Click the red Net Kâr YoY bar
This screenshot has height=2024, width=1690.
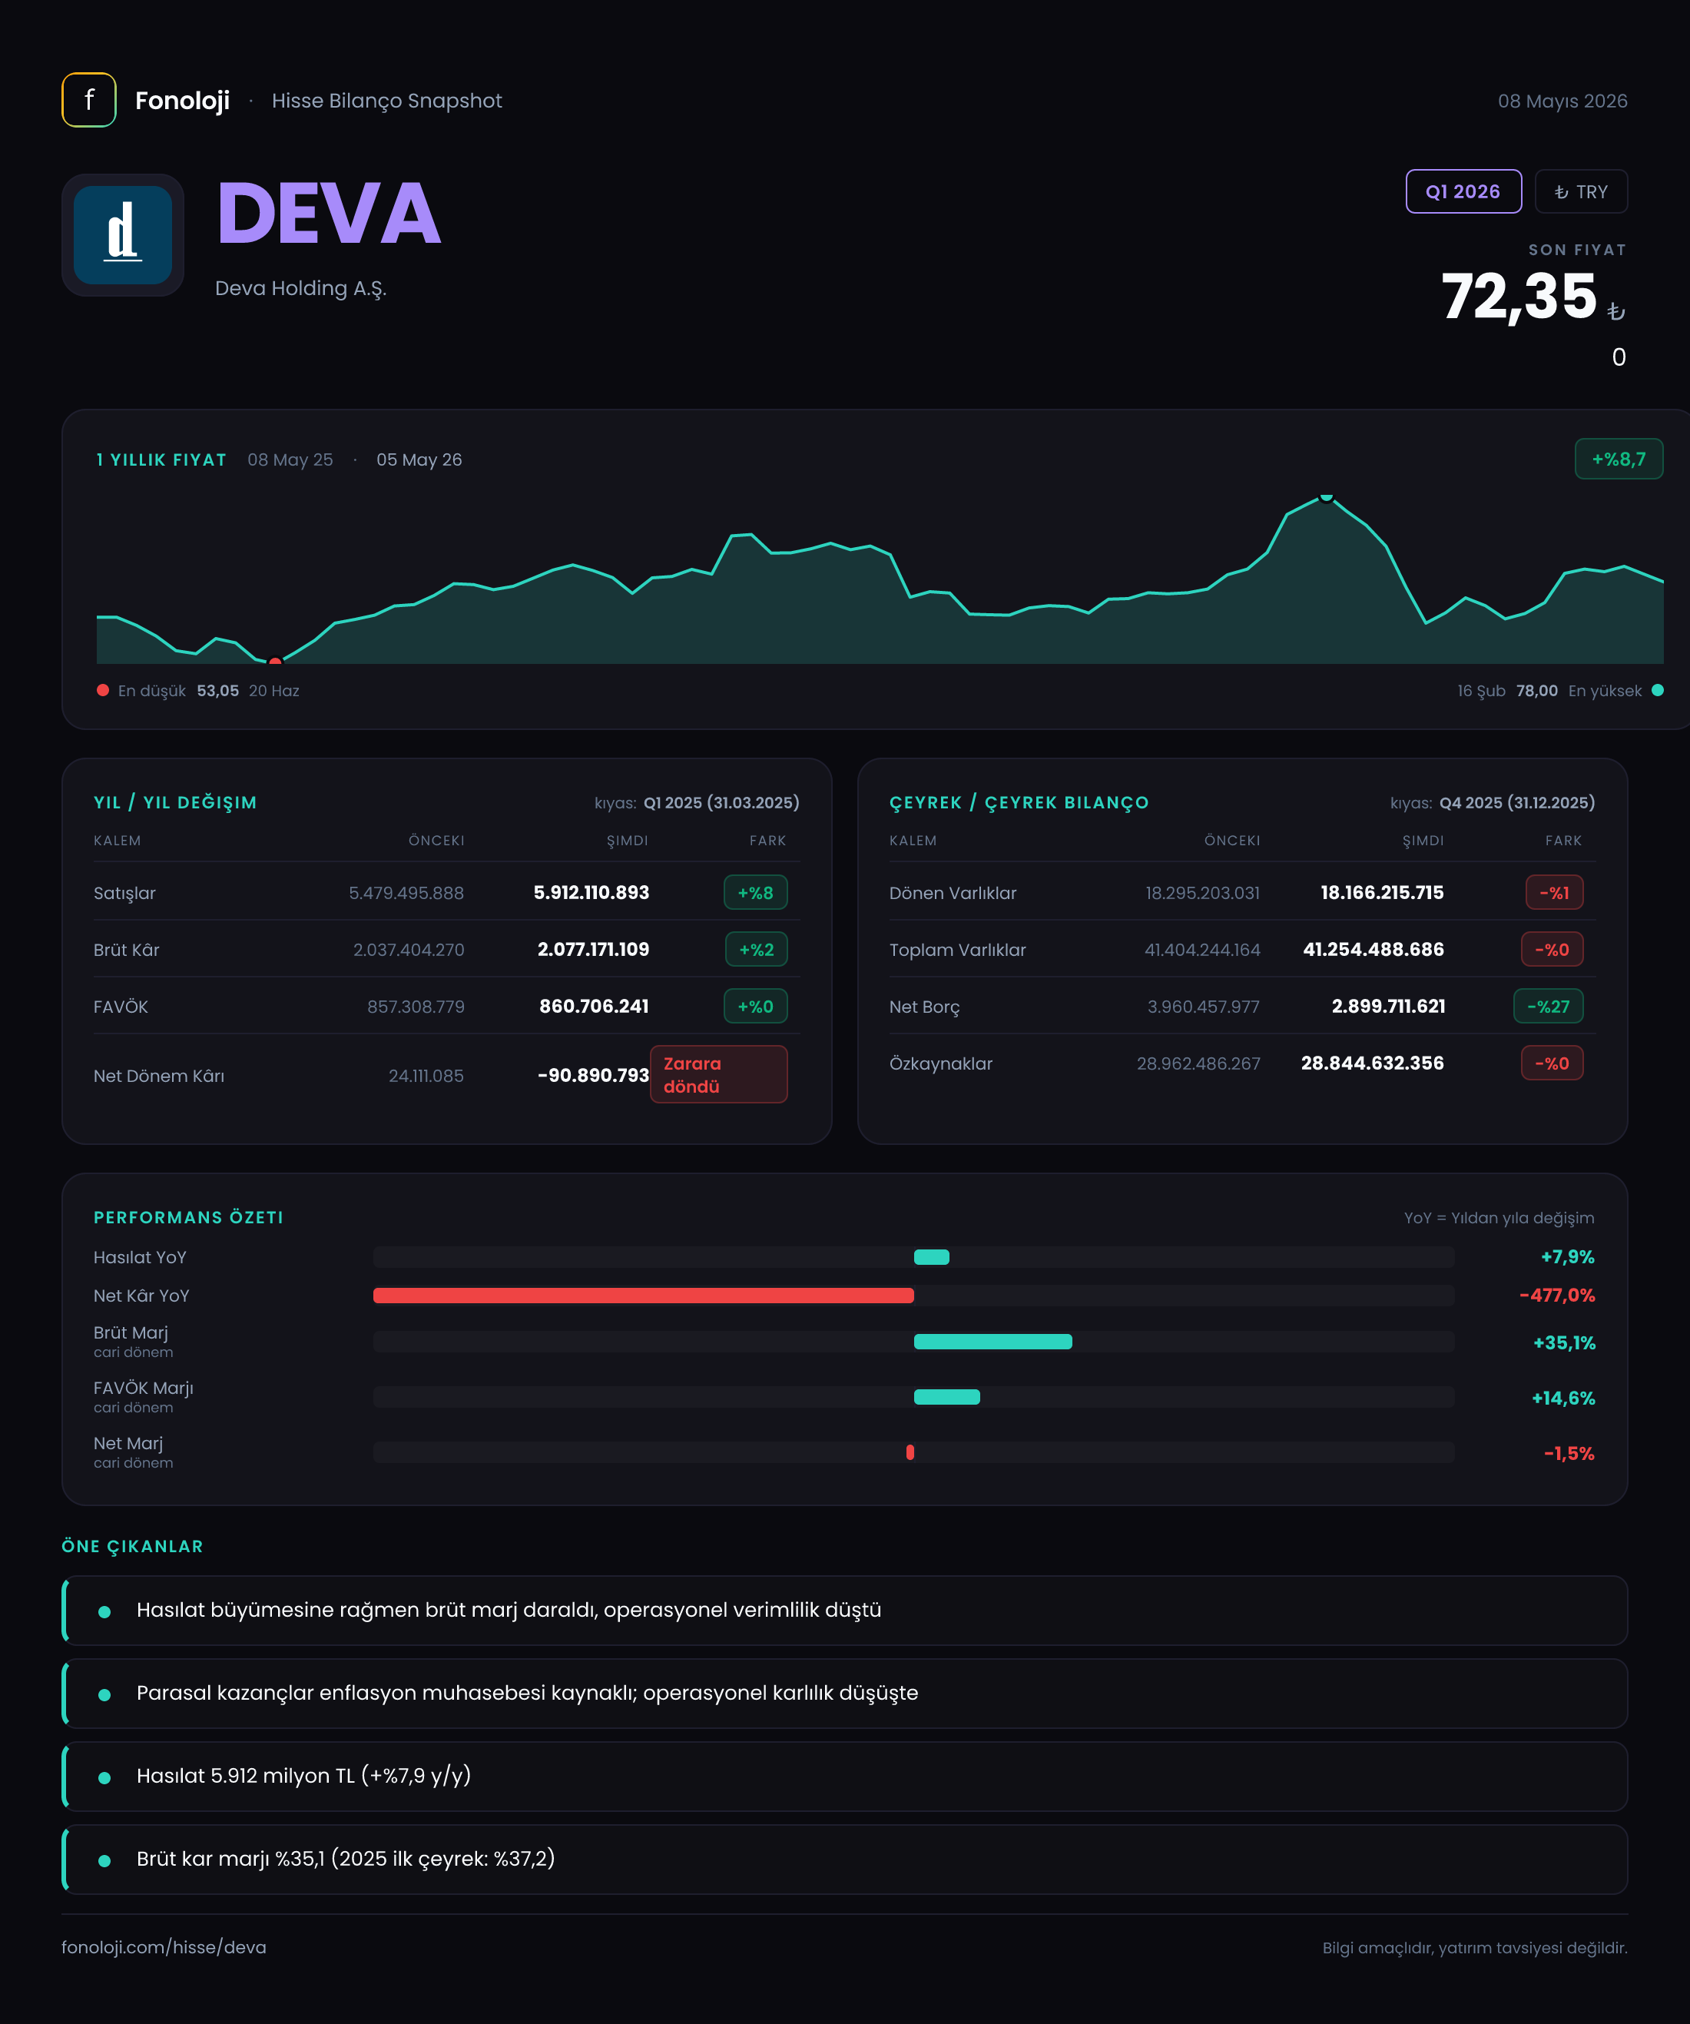pyautogui.click(x=643, y=1296)
